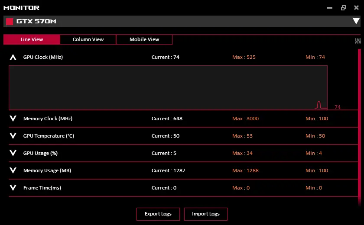Restore the Monitor window size
Image resolution: width=364 pixels, height=225 pixels.
pos(343,8)
